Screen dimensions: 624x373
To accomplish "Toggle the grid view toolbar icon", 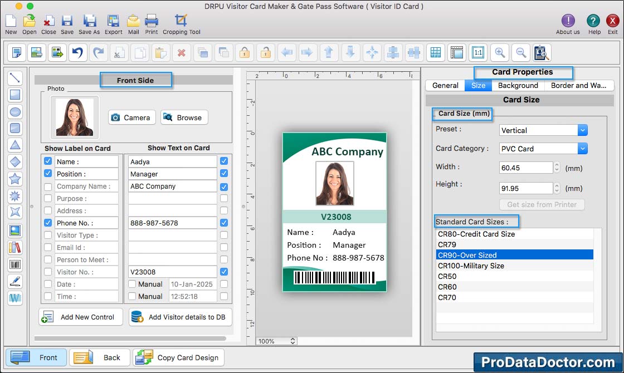I will [x=436, y=52].
